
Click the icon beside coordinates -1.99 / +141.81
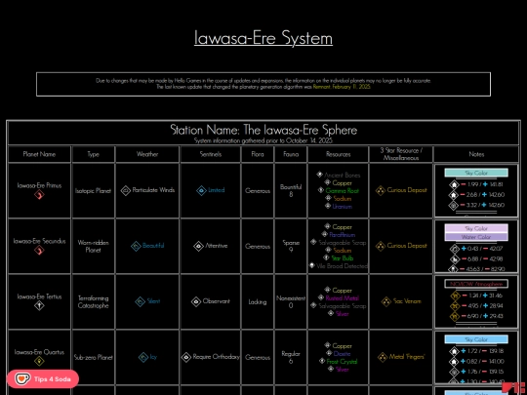454,184
